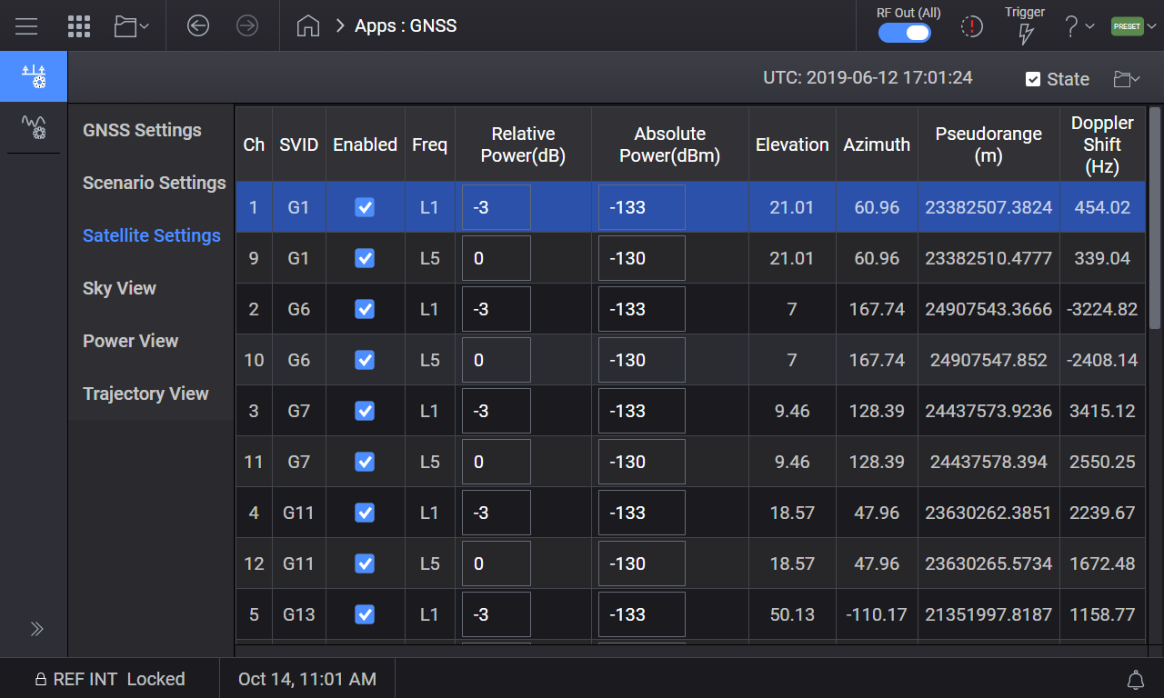Click Relative Power field for G13 L1
This screenshot has height=698, width=1164.
coord(496,614)
